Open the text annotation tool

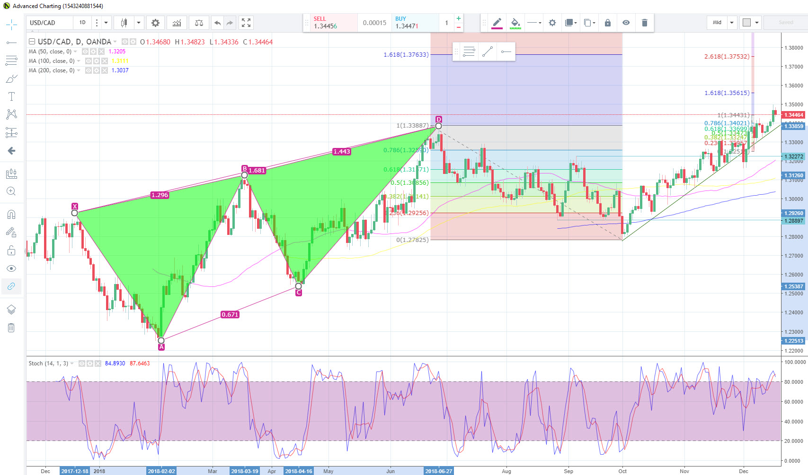point(11,96)
